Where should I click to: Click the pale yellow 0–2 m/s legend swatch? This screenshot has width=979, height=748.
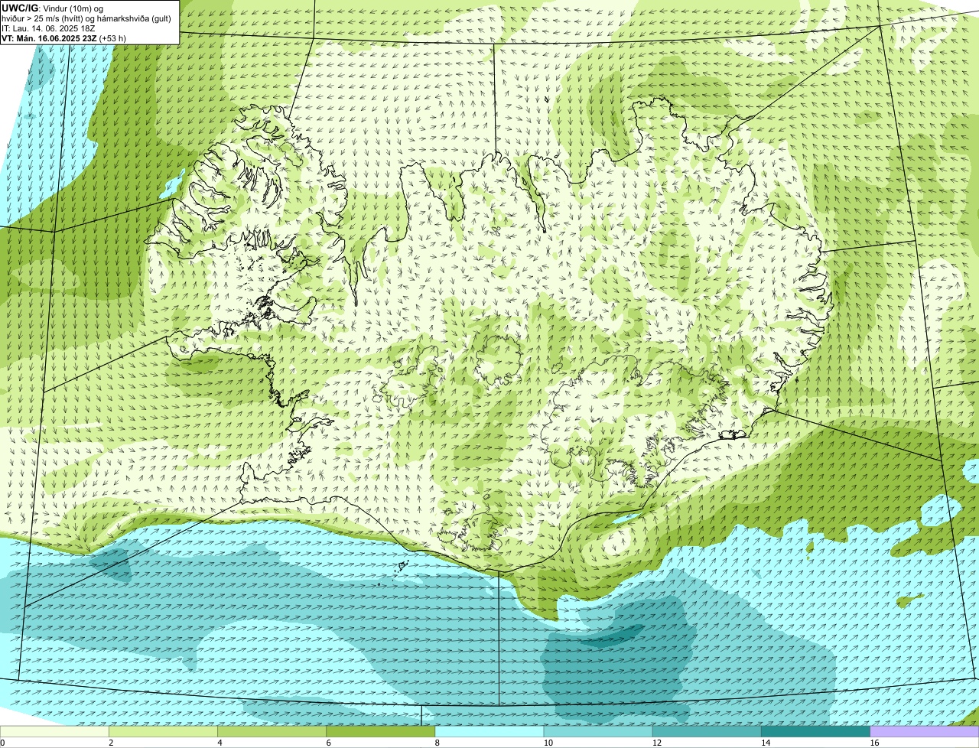[x=54, y=731]
